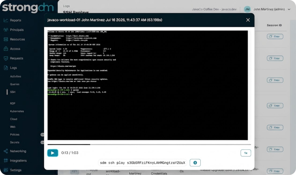Click the strongdm logo
The height and width of the screenshot is (175, 296).
28,8
